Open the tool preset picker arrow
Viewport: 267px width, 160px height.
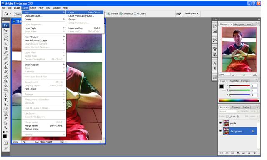coord(10,14)
